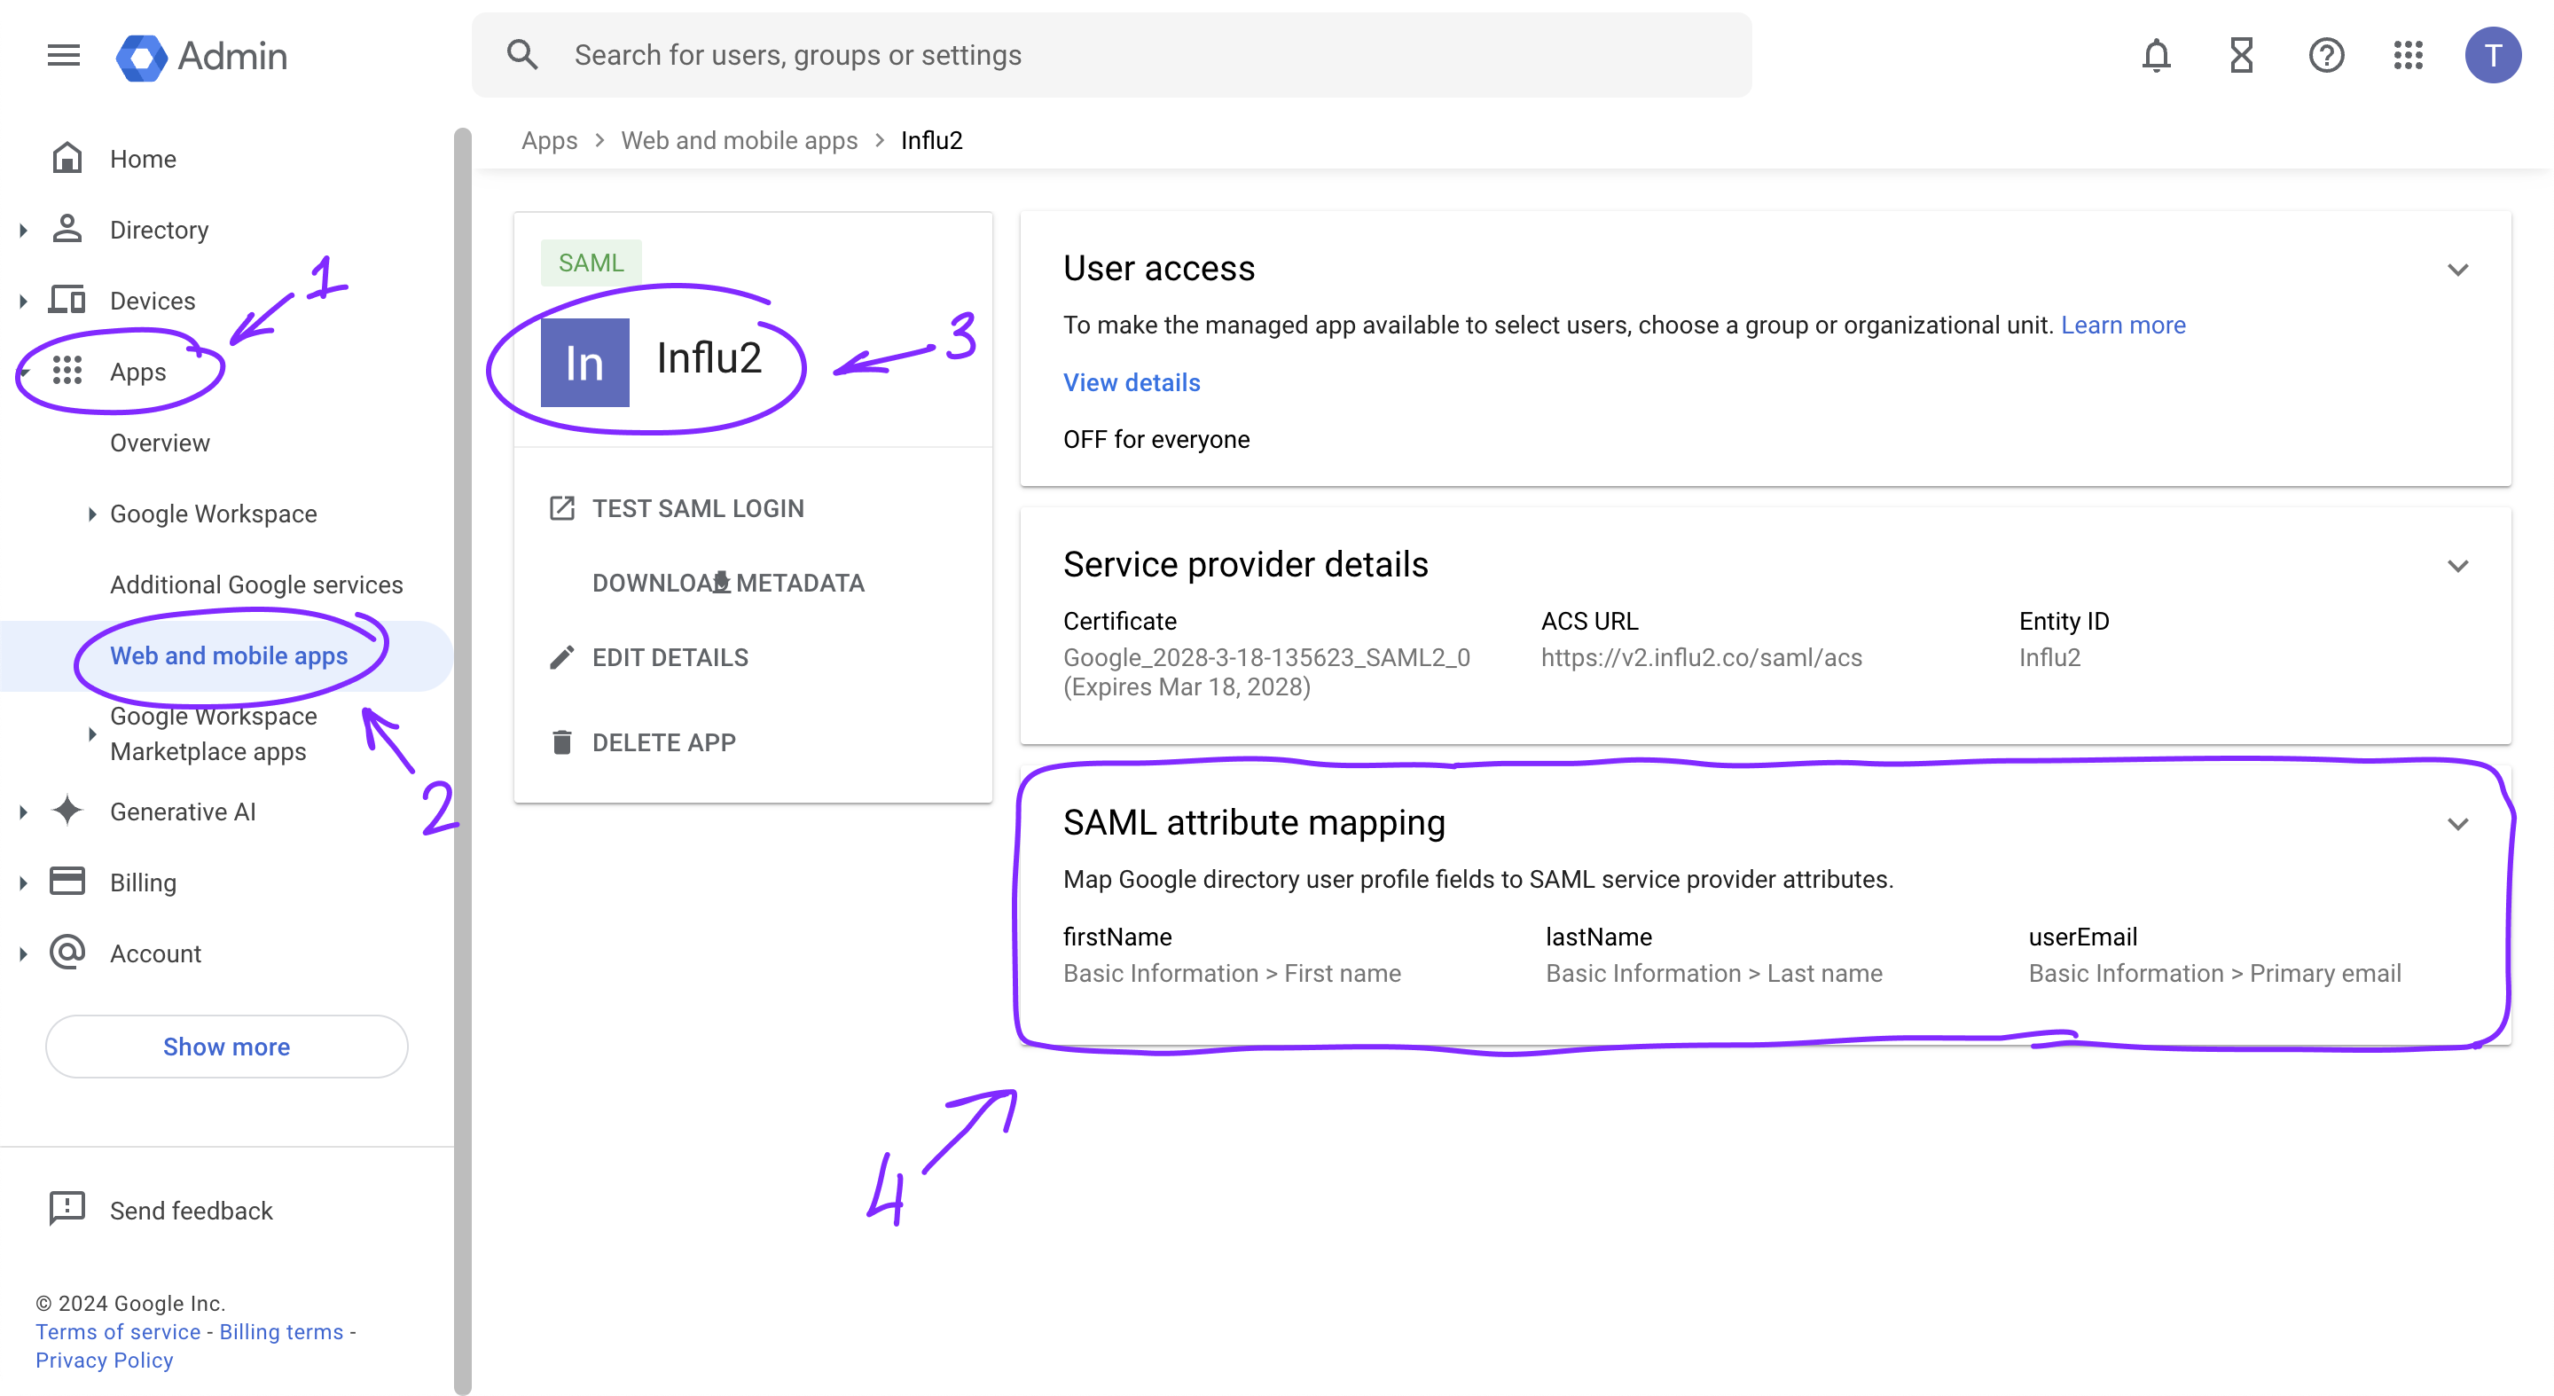This screenshot has width=2554, height=1396.
Task: Click "OFF for everyone" status text
Action: 1156,439
